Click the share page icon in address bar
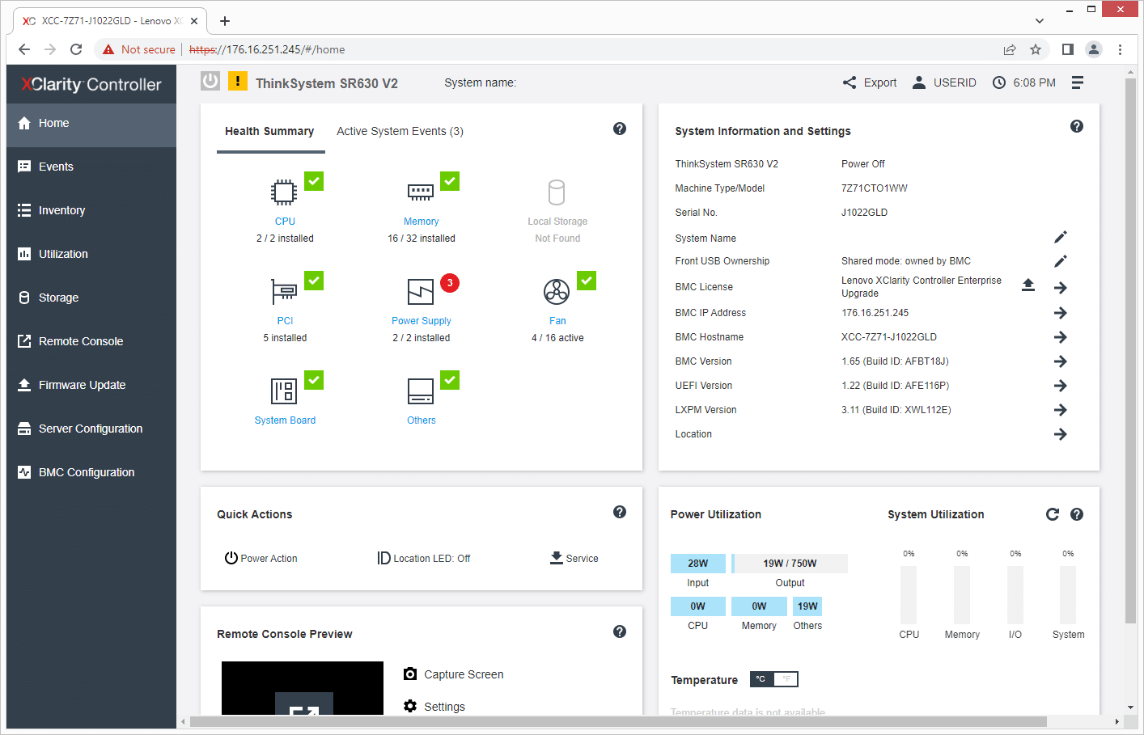The height and width of the screenshot is (735, 1144). tap(1010, 49)
